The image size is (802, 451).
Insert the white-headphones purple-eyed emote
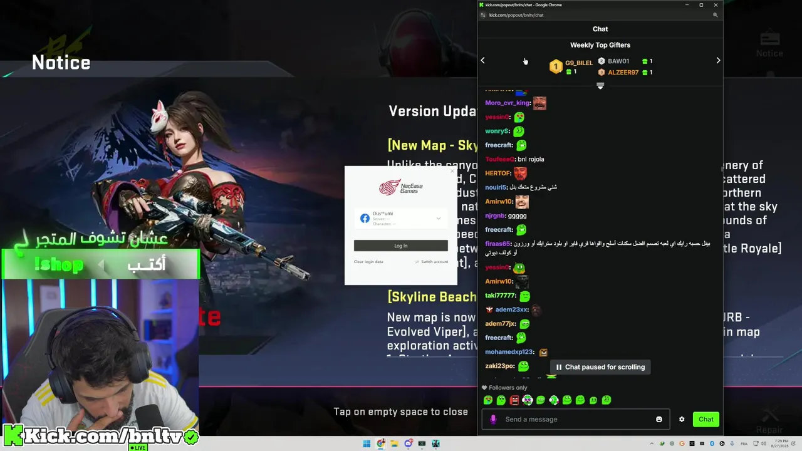528,400
